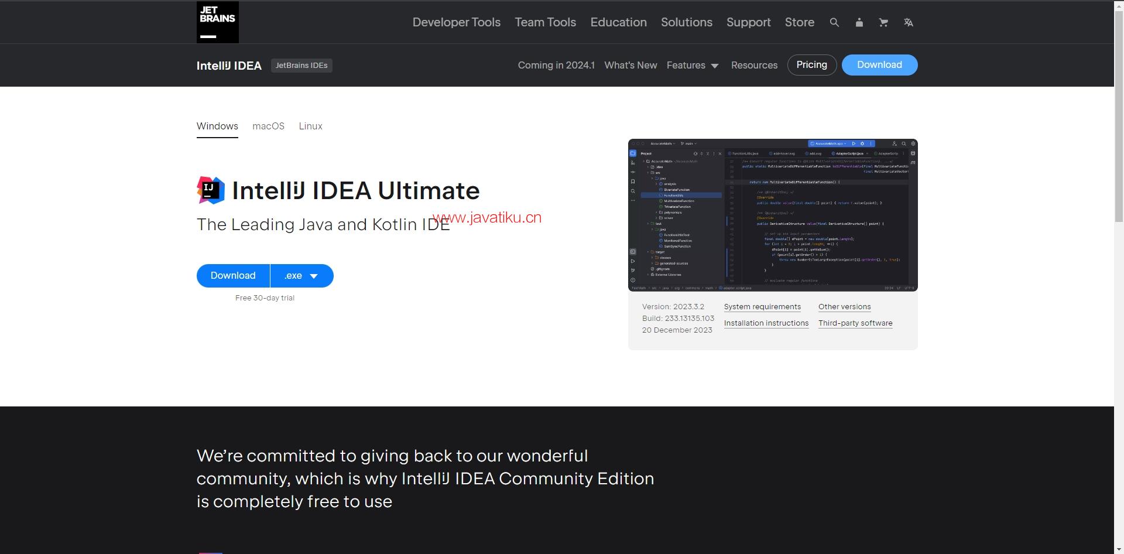Screen dimensions: 1124x554
Task: Open the Resources page
Action: pyautogui.click(x=754, y=65)
